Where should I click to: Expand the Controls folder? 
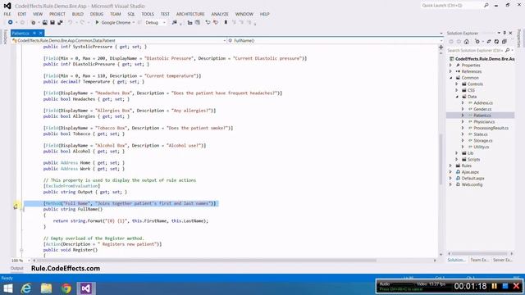(x=457, y=84)
